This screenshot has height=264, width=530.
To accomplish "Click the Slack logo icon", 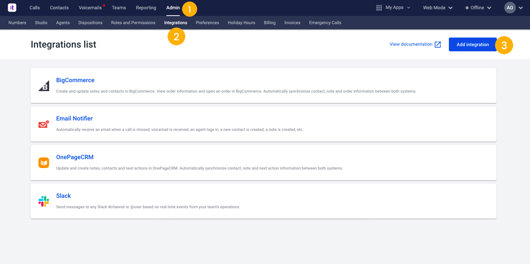I will [x=44, y=201].
